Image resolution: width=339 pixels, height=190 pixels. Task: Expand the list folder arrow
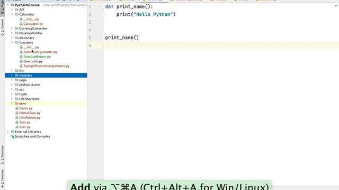pyautogui.click(x=12, y=71)
